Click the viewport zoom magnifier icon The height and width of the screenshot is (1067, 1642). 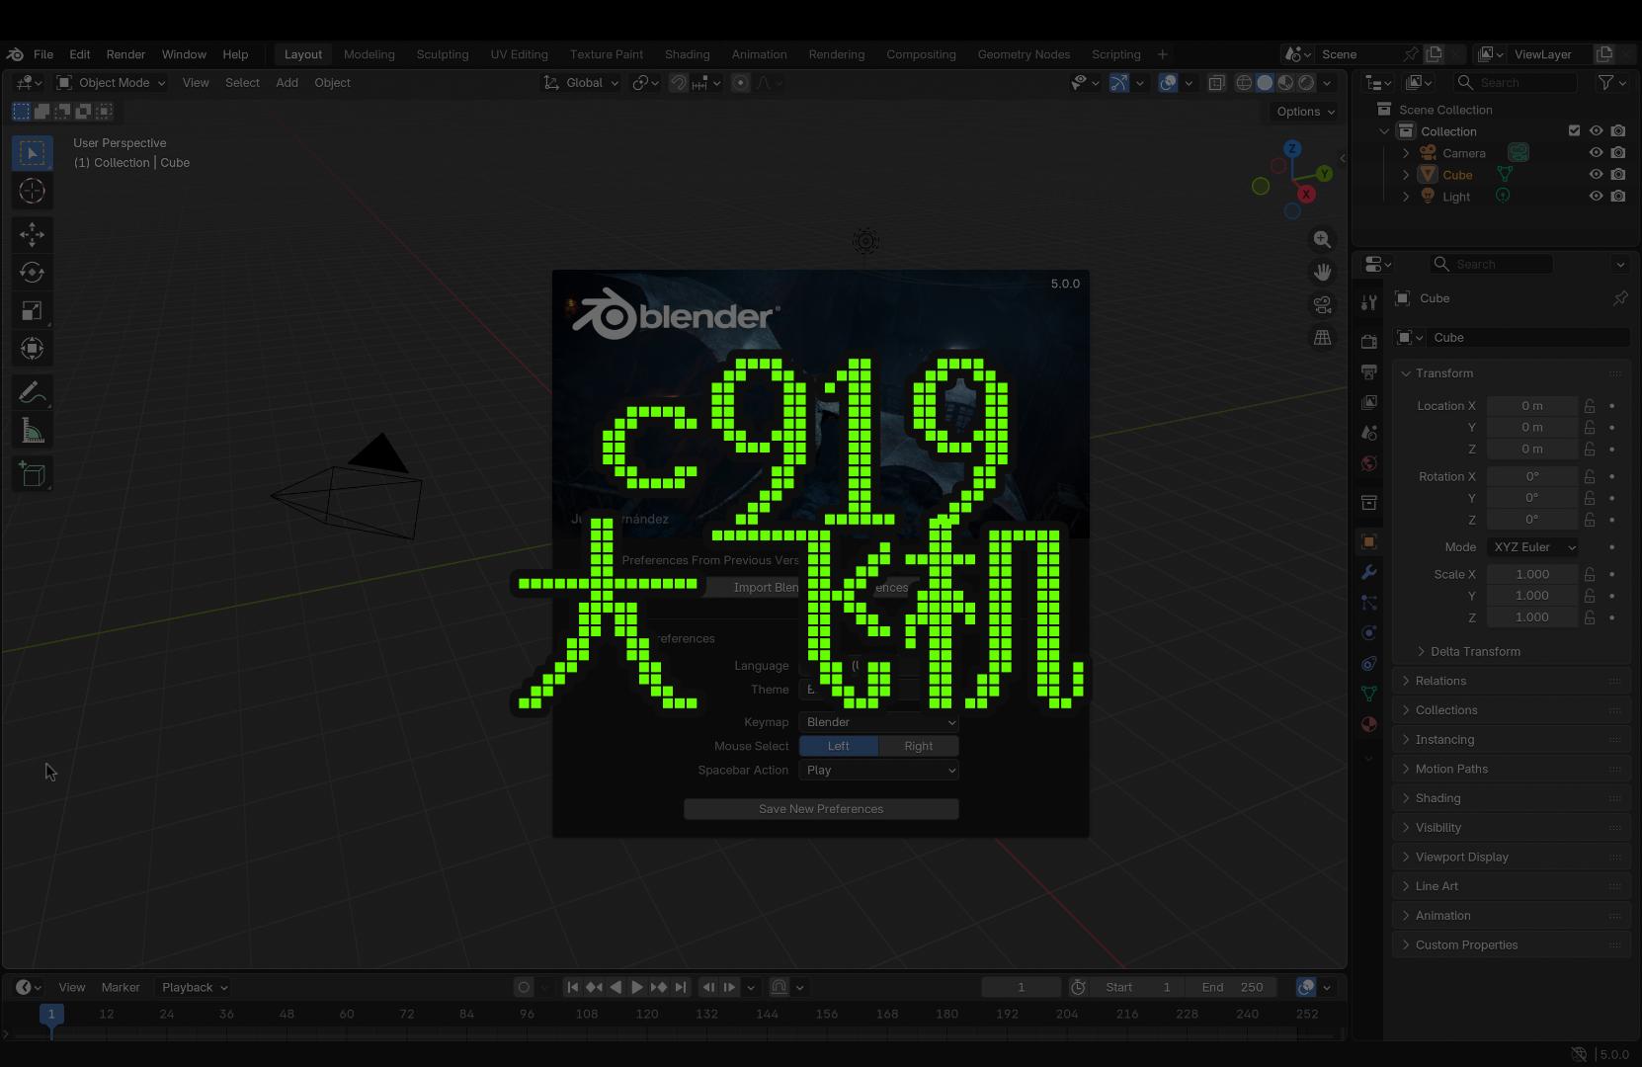coord(1322,239)
